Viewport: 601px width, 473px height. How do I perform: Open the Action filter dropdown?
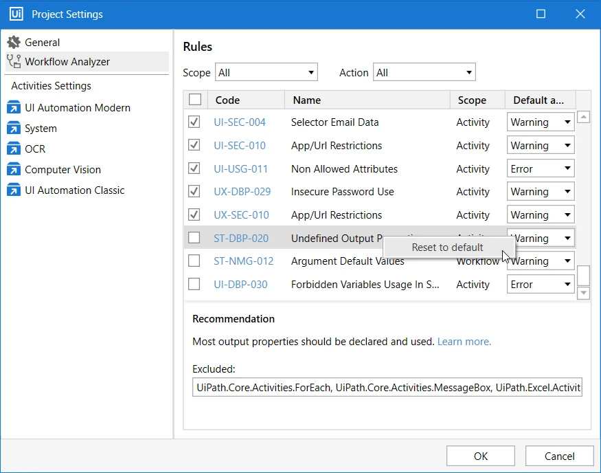coord(424,72)
